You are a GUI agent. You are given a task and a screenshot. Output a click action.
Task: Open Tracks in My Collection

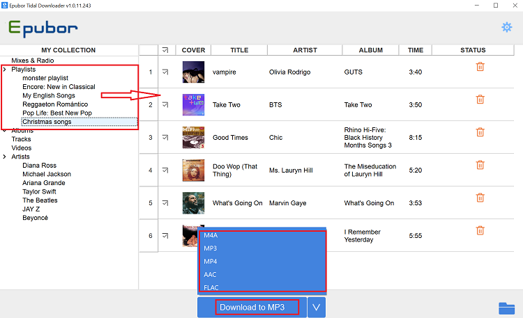(x=21, y=139)
